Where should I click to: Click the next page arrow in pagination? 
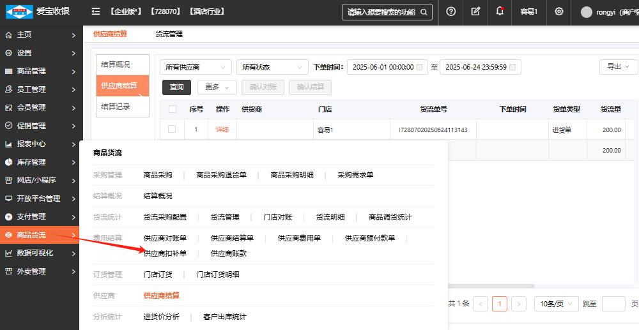(x=519, y=304)
